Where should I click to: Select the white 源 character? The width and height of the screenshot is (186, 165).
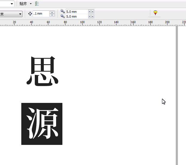point(42,124)
